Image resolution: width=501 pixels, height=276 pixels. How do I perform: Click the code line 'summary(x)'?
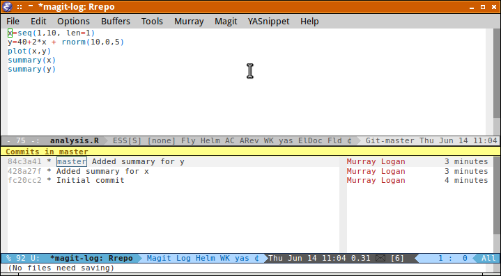[31, 60]
